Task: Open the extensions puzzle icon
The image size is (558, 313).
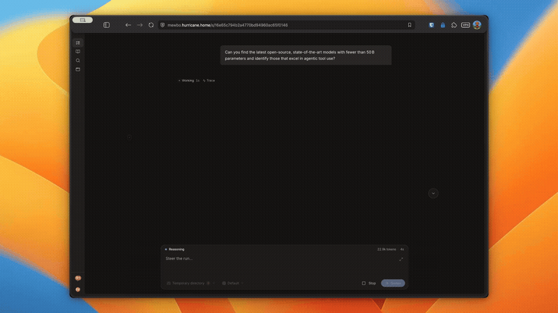Action: coord(454,25)
